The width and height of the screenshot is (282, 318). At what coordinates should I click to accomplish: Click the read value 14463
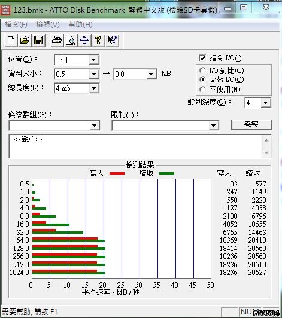(257, 232)
